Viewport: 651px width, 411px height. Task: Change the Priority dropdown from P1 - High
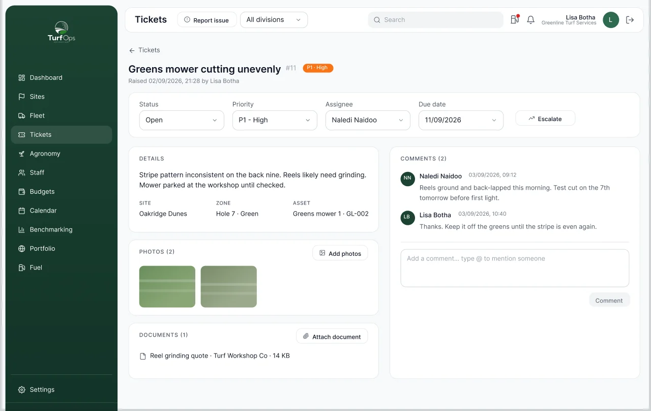click(275, 120)
